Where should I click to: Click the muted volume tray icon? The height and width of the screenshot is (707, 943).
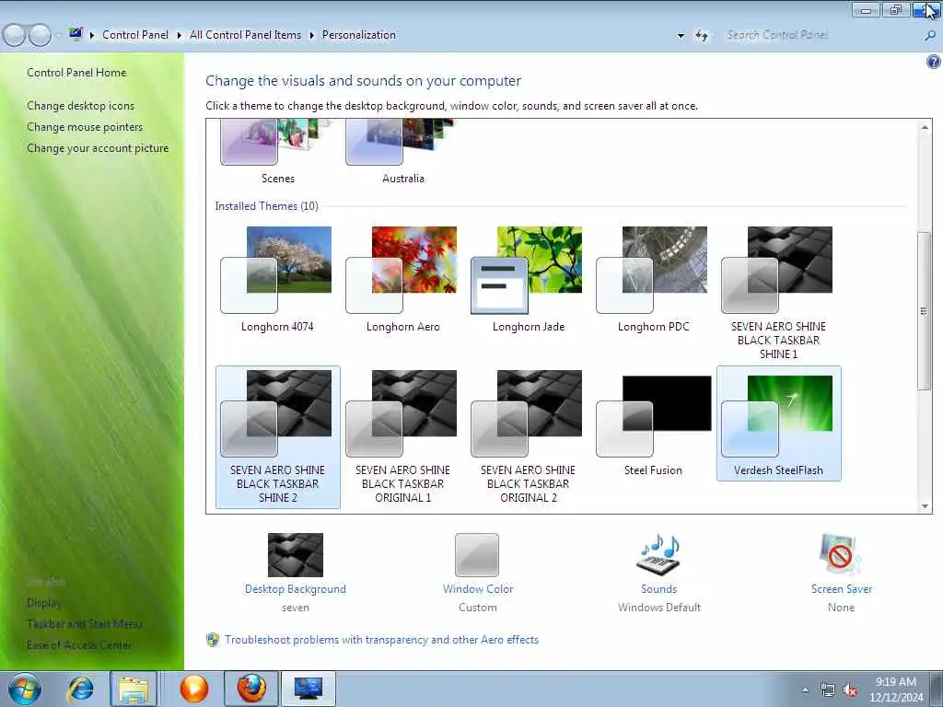pos(850,690)
